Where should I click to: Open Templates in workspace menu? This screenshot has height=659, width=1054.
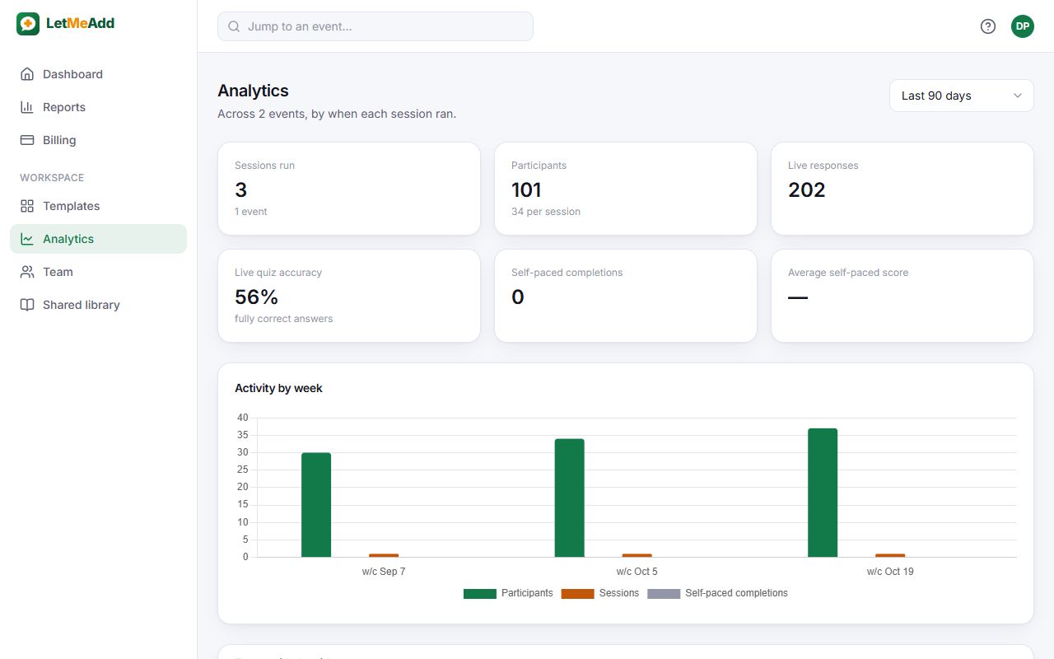click(x=99, y=206)
